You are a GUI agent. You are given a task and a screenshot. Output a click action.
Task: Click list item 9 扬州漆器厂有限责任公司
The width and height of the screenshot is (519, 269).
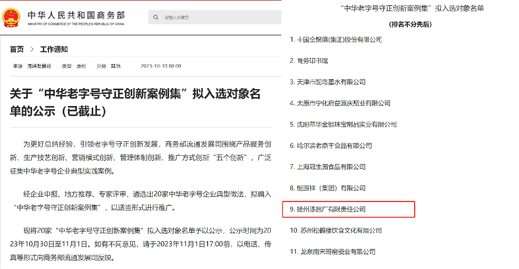point(328,209)
